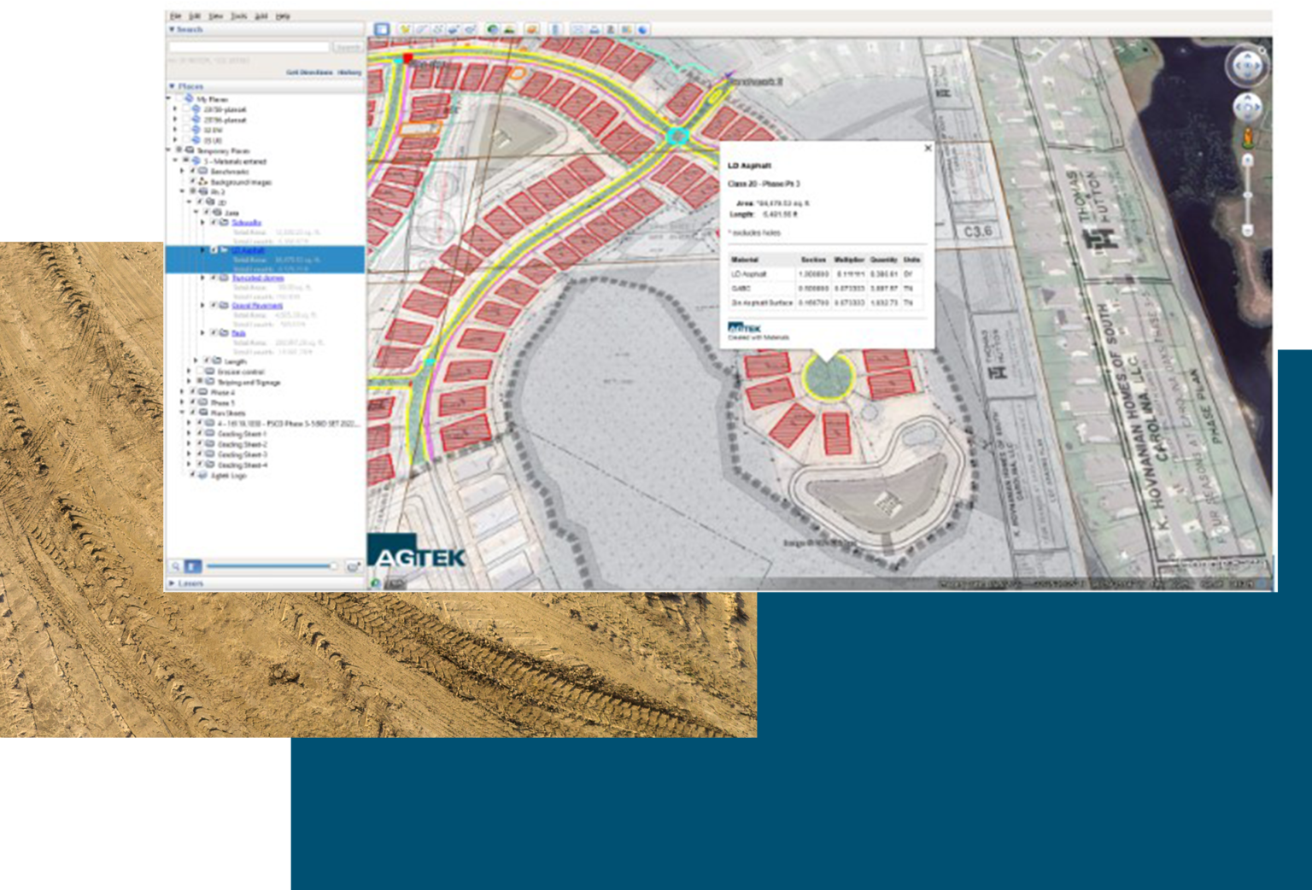
Task: Click the look-around compass navigation control
Action: [1246, 66]
